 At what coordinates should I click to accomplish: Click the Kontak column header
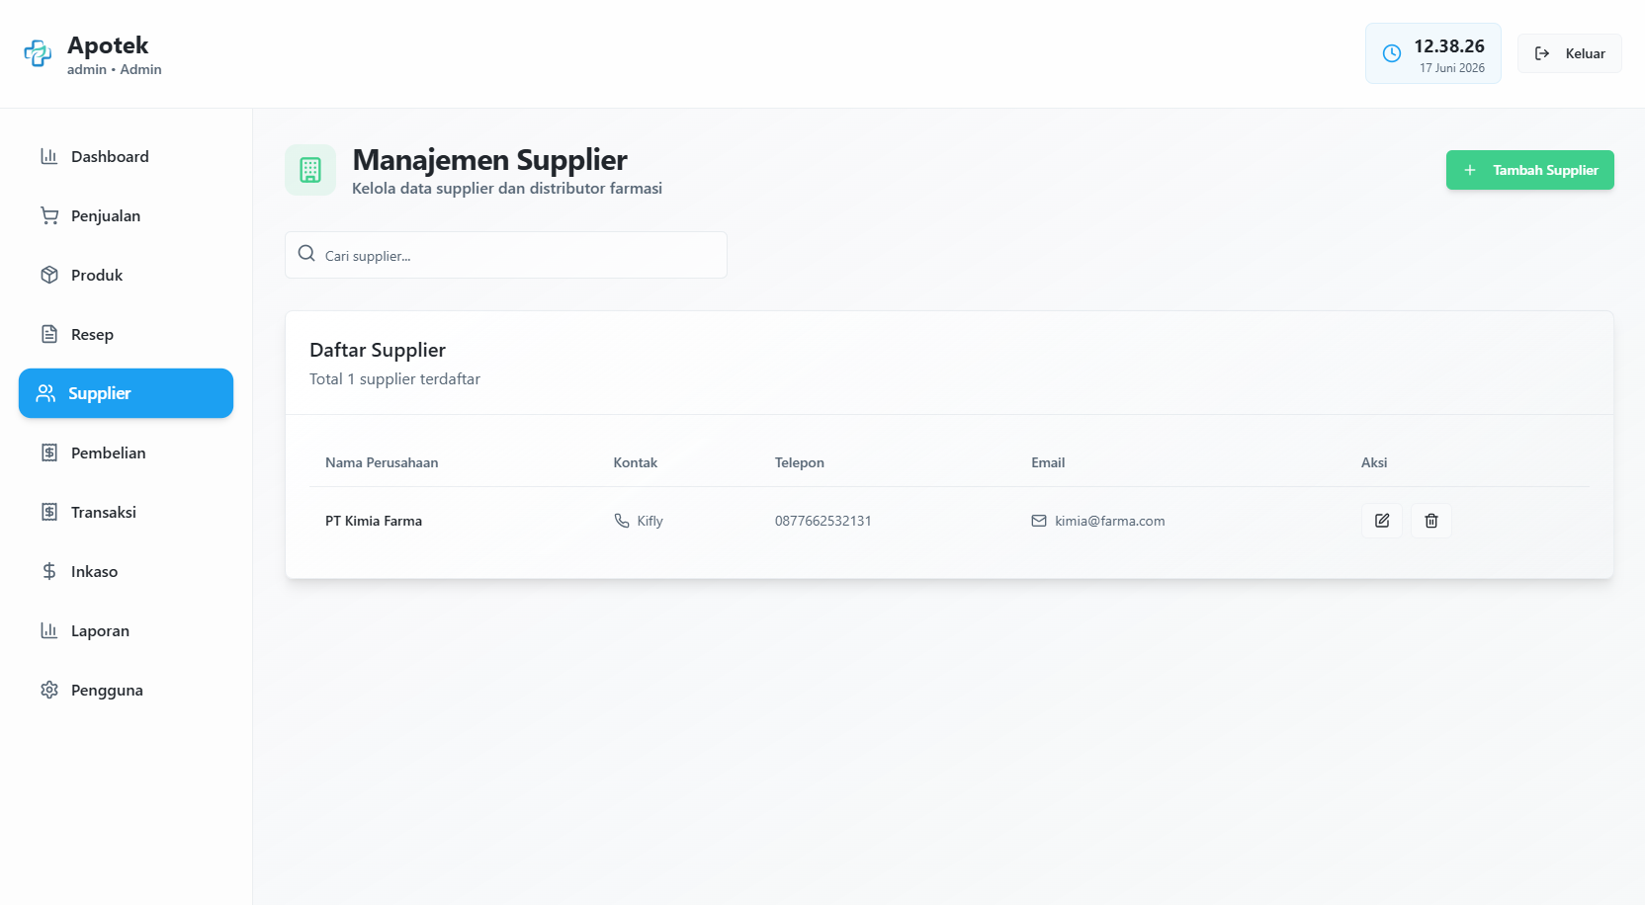tap(635, 462)
